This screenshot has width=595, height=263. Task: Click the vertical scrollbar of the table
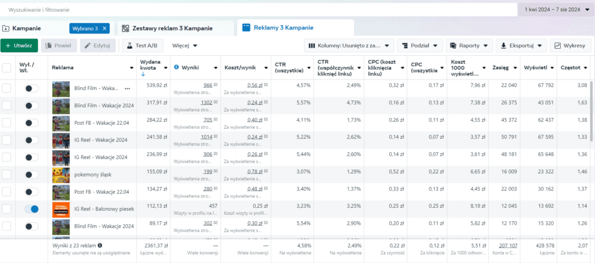pyautogui.click(x=592, y=110)
